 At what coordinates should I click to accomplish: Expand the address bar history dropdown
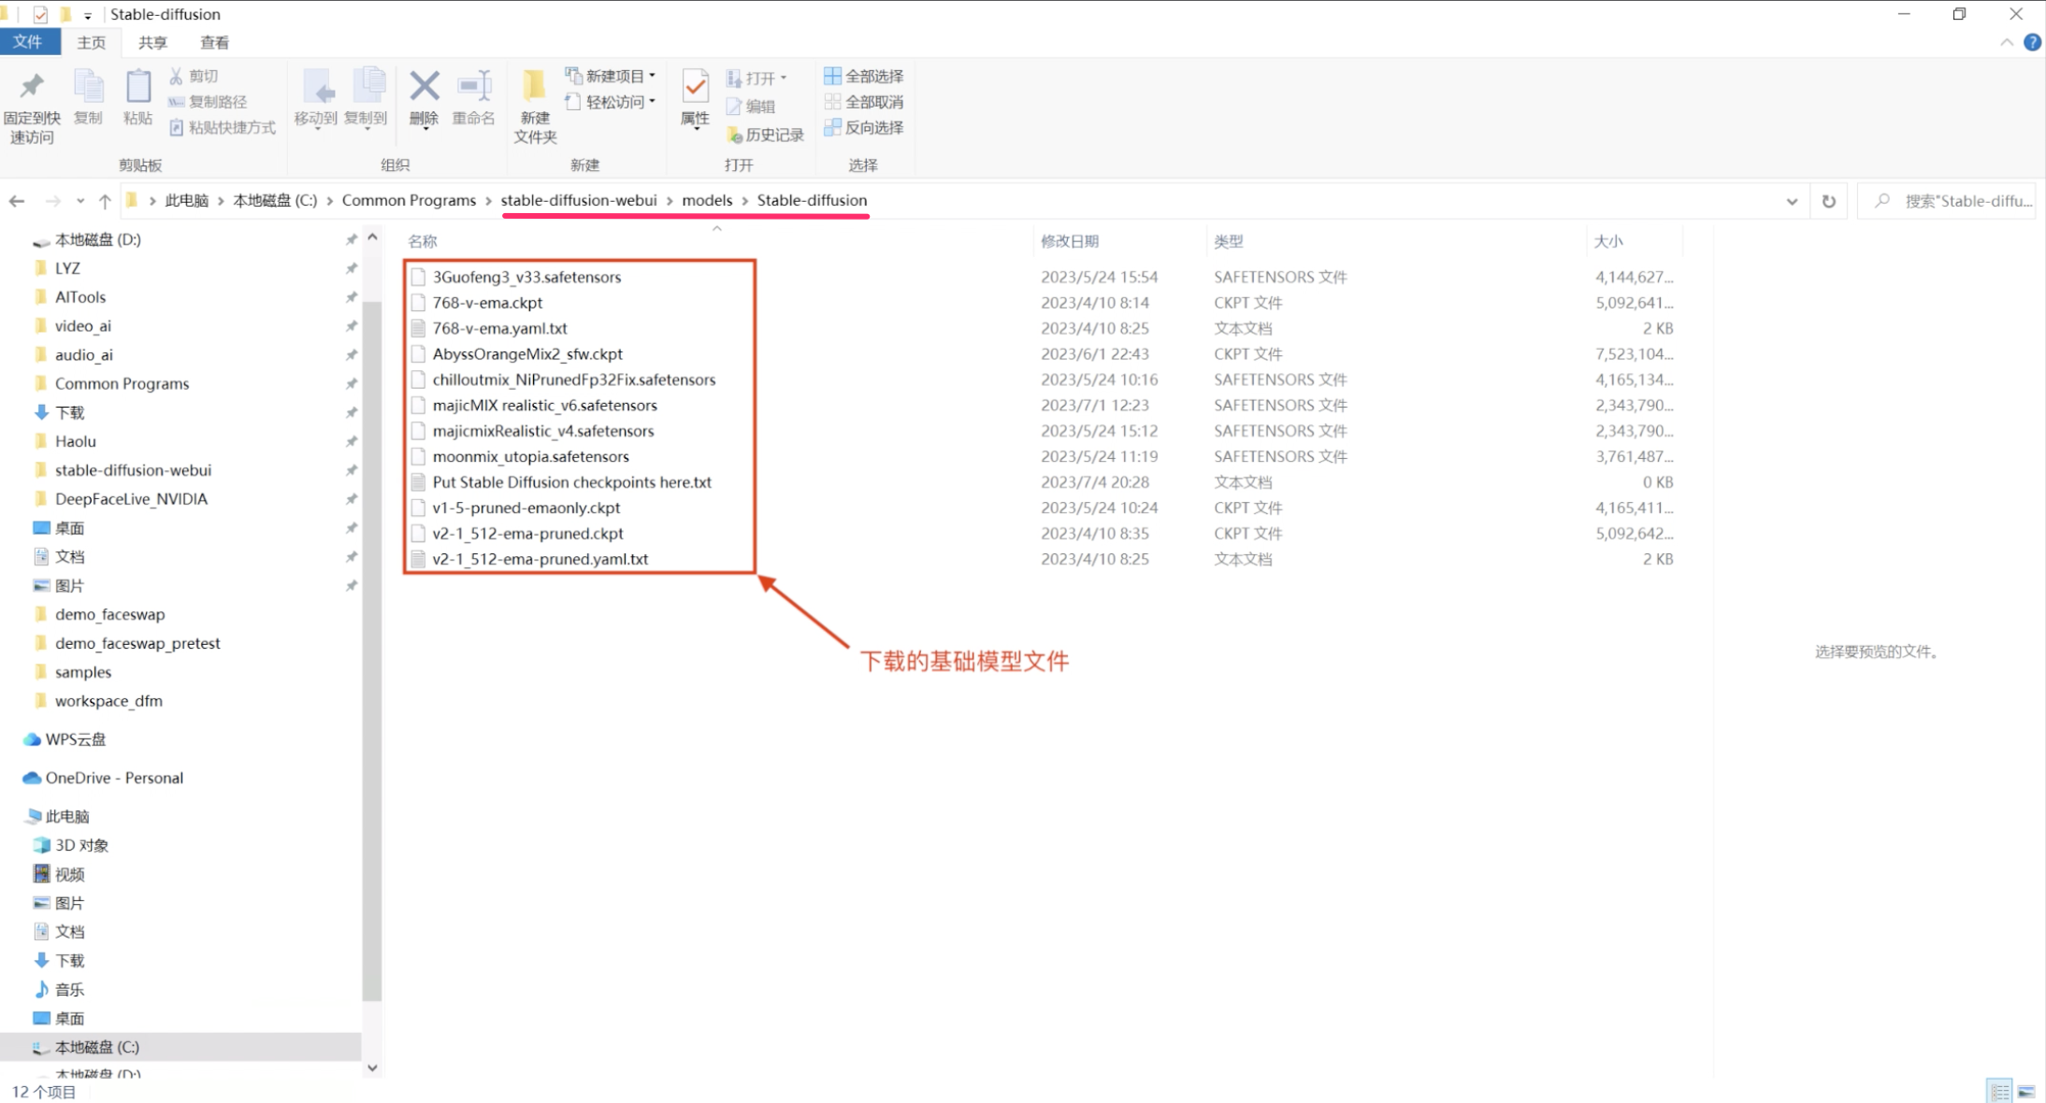(1792, 201)
